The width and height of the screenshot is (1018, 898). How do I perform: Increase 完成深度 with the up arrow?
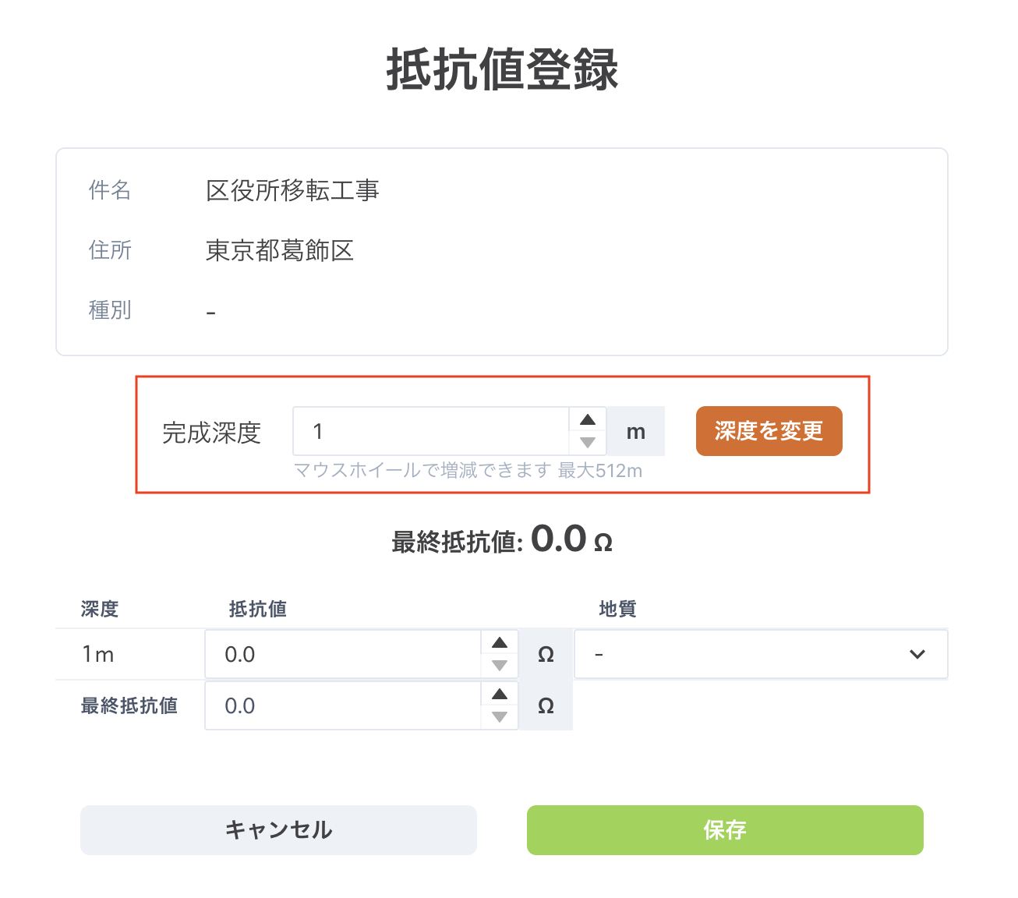pos(588,420)
